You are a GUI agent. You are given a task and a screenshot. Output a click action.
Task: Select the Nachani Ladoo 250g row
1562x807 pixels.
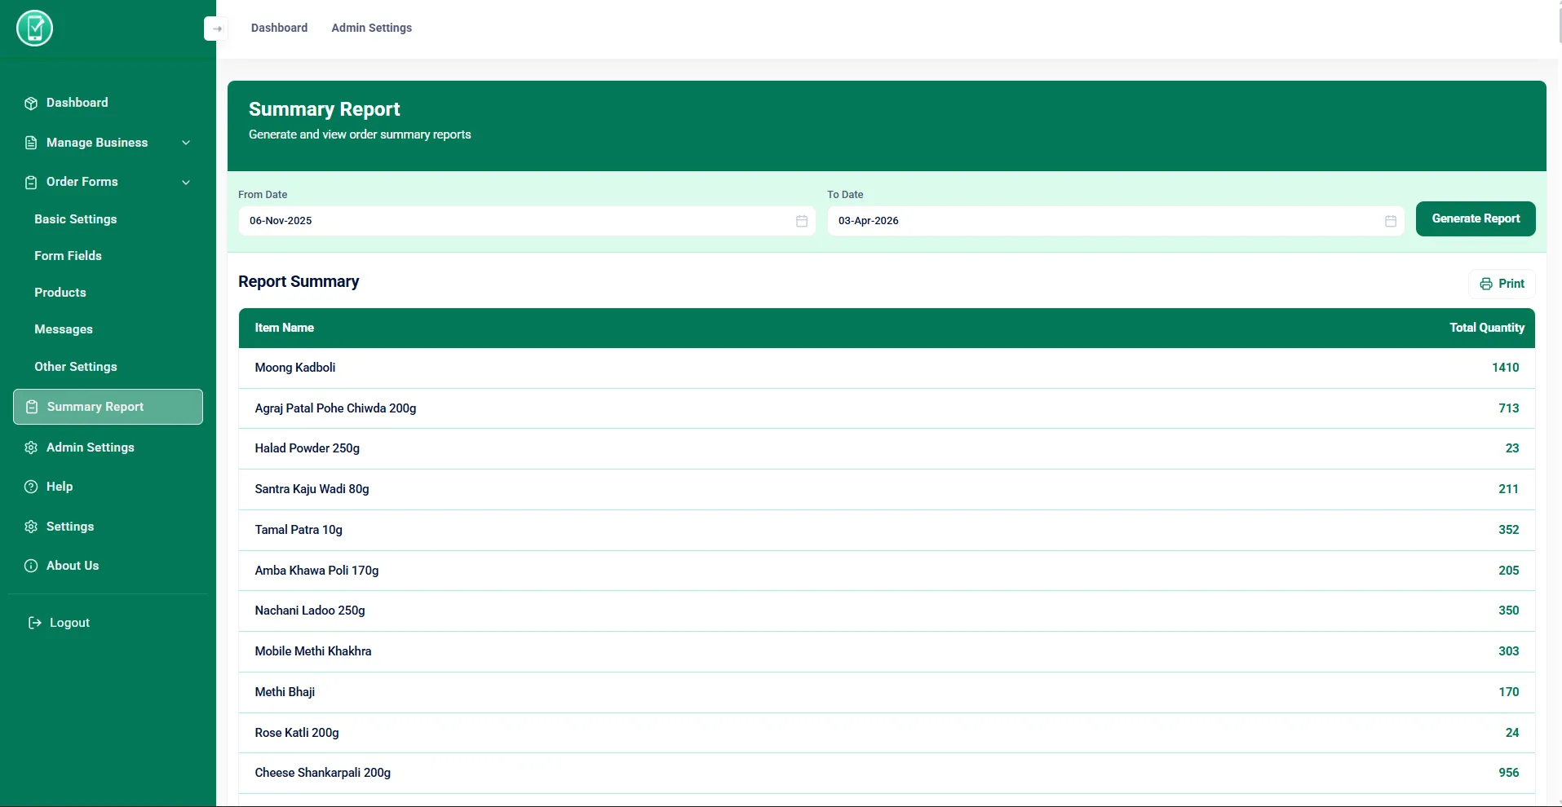(x=887, y=611)
